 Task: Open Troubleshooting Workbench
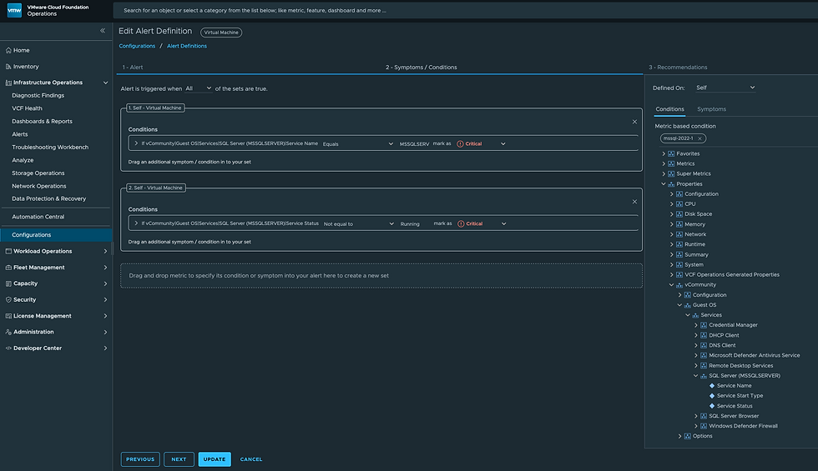click(x=50, y=148)
